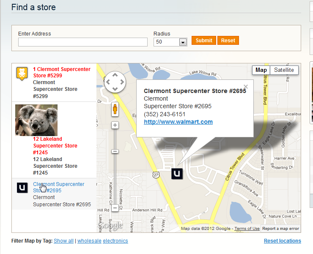This screenshot has width=313, height=254.
Task: Click Report a map error
Action: coord(280,229)
